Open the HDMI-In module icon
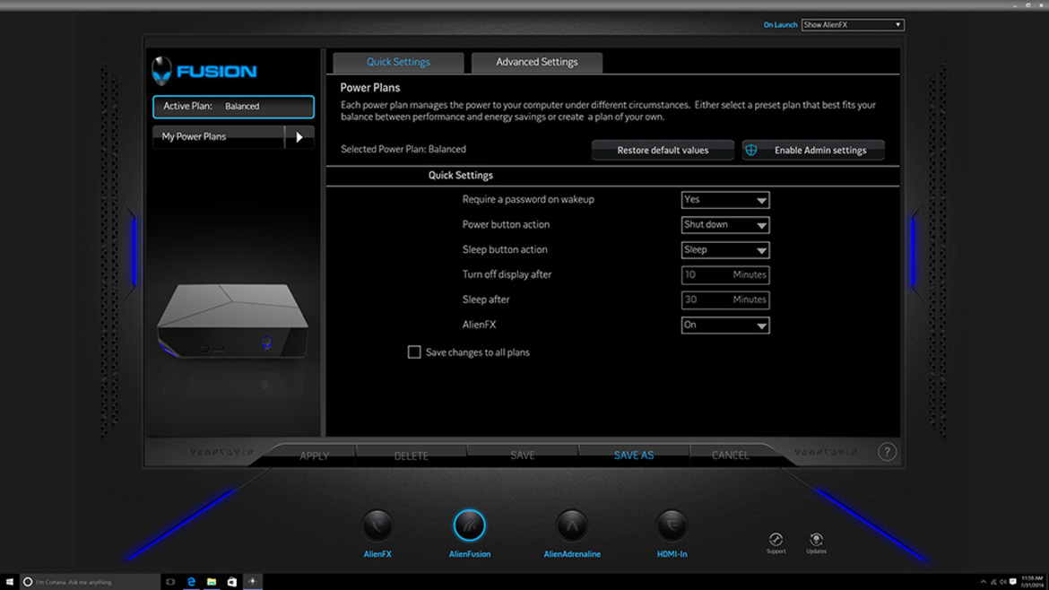The image size is (1049, 590). pyautogui.click(x=672, y=525)
